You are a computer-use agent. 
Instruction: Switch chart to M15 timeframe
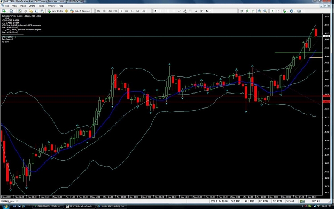[x=110, y=11]
